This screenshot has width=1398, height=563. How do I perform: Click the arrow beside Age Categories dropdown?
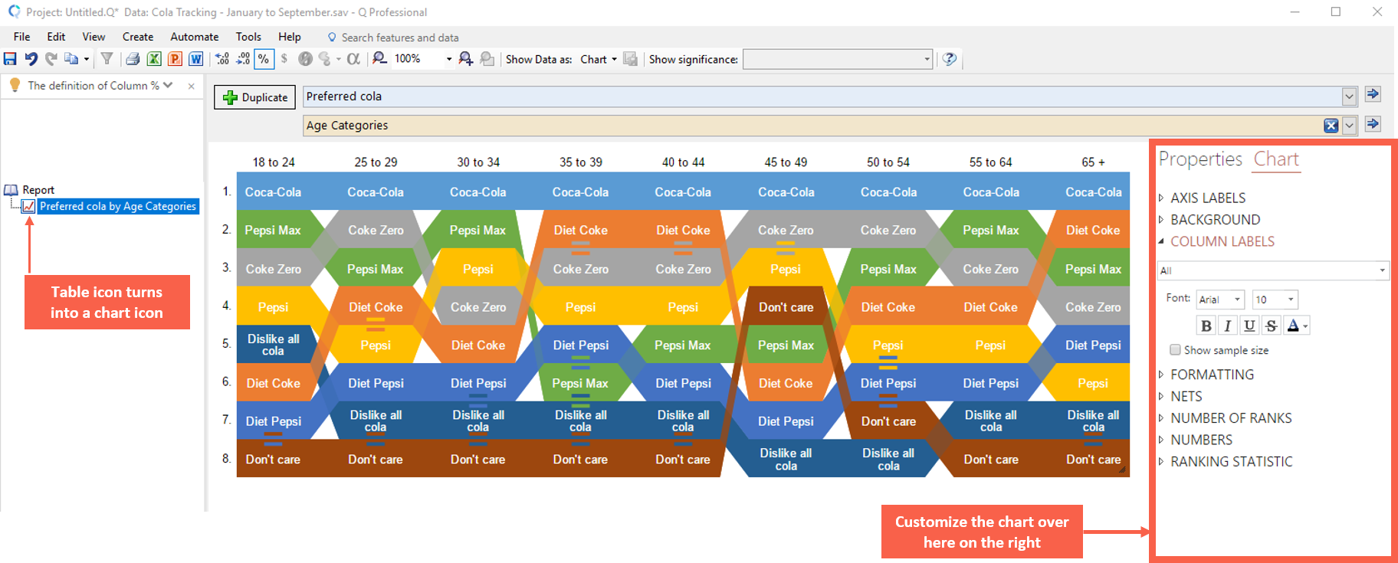1373,123
